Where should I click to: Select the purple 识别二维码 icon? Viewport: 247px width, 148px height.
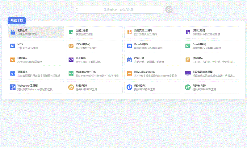point(188,32)
